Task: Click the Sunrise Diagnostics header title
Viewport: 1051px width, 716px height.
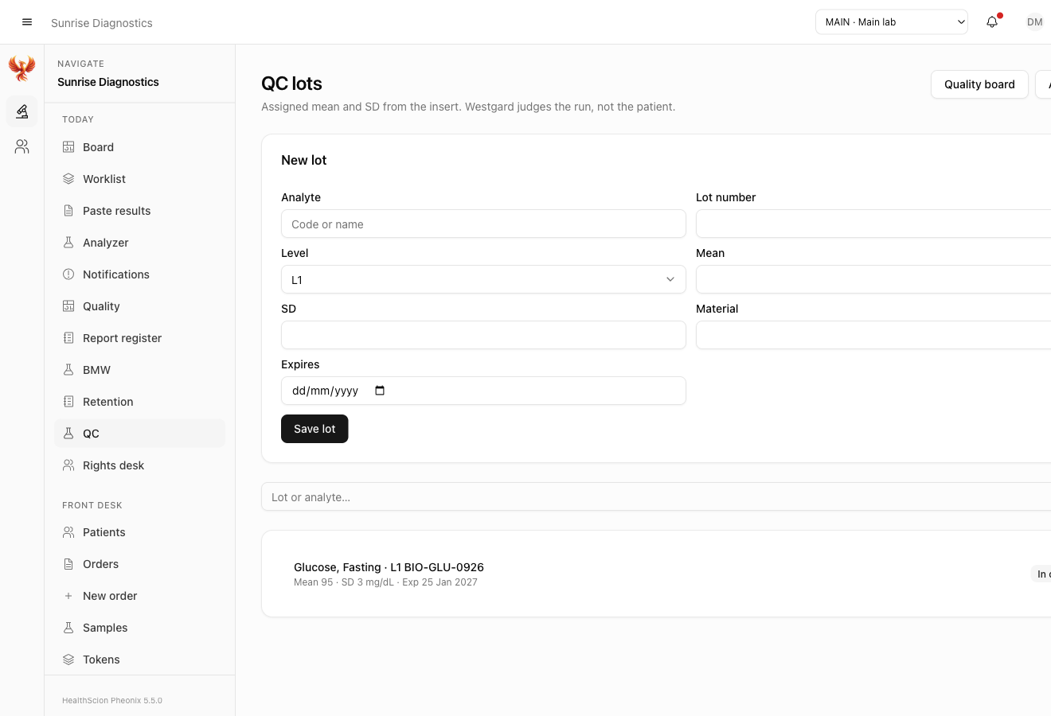Action: (x=102, y=23)
